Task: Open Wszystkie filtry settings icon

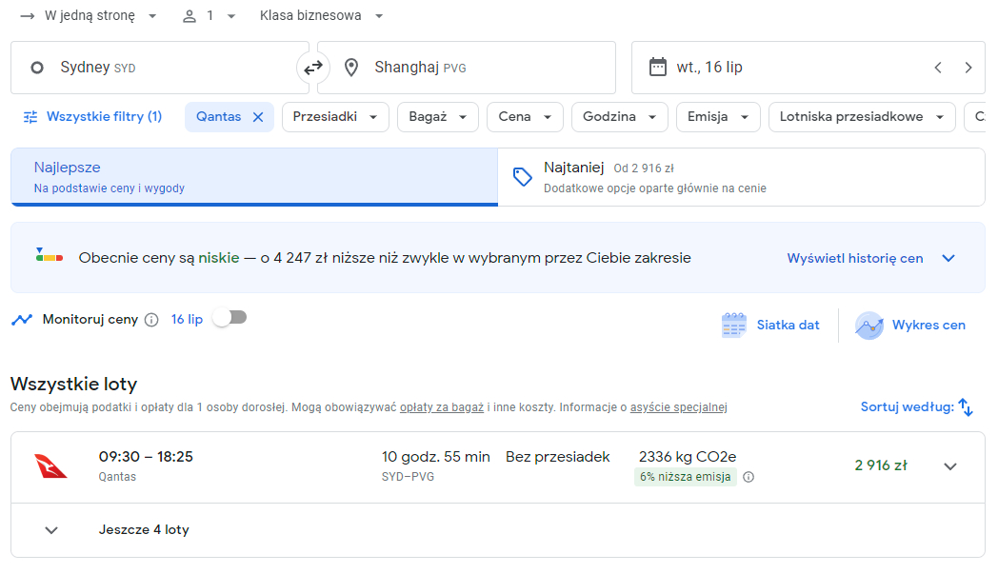Action: tap(30, 117)
